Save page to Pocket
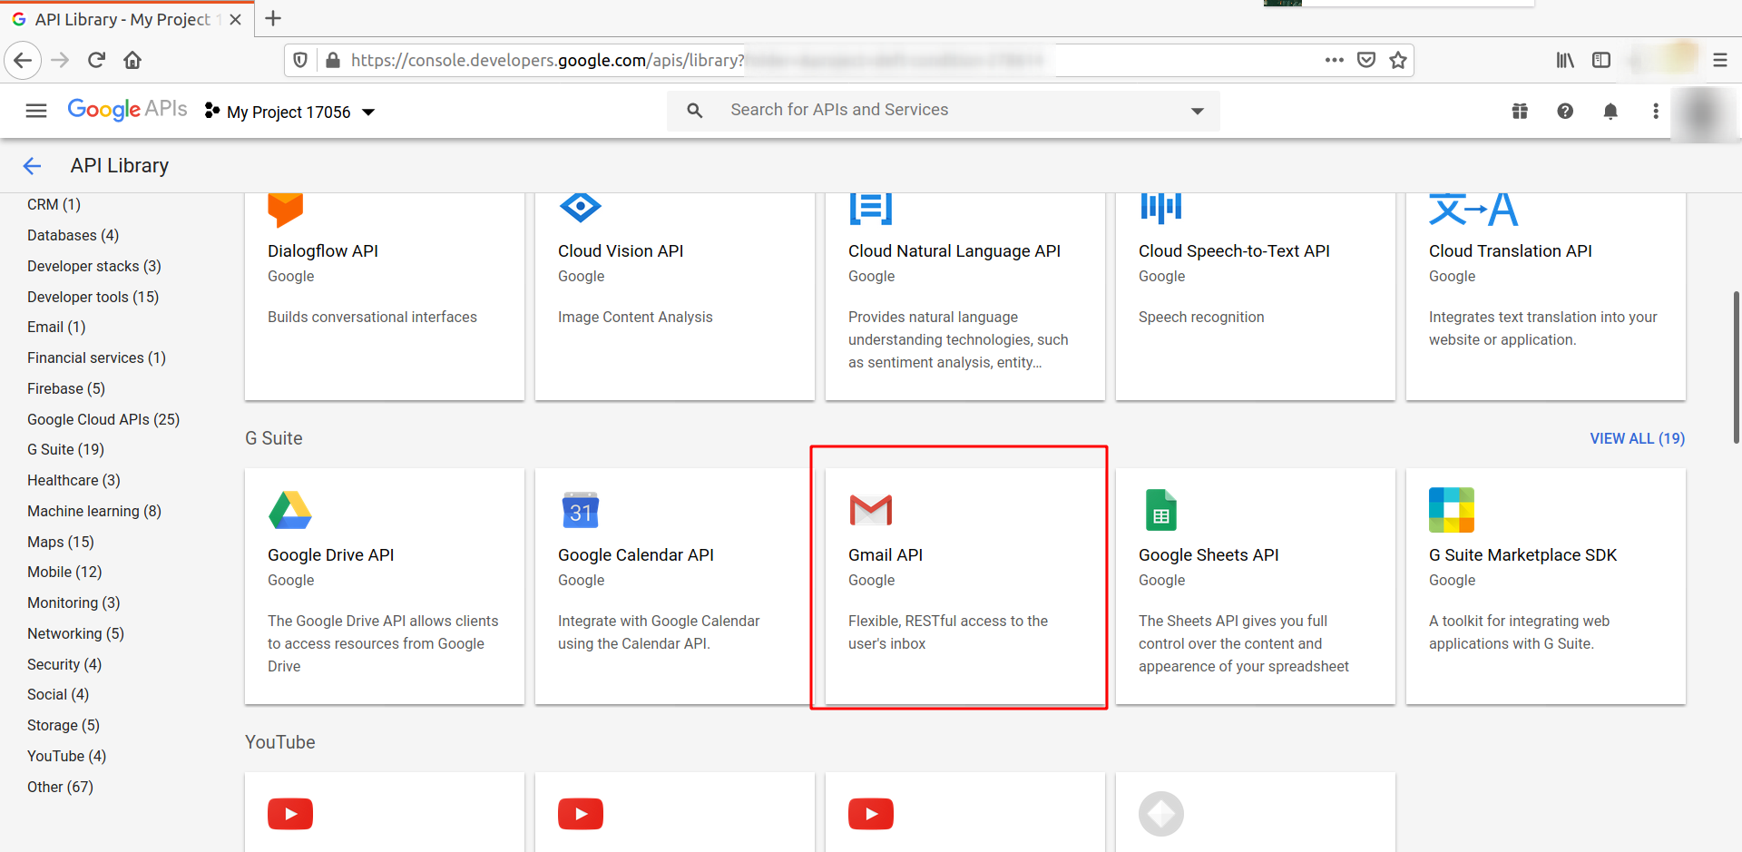Screen dimensions: 1742x852 [x=1366, y=60]
